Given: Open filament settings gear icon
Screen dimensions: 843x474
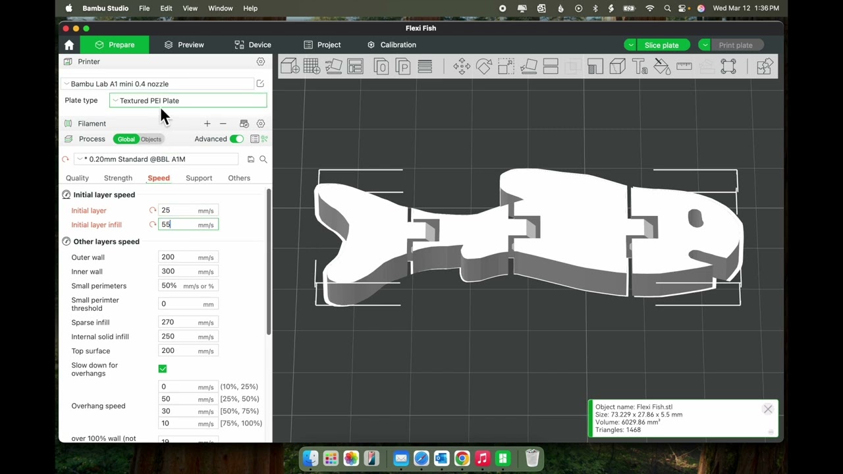Looking at the screenshot, I should coord(261,123).
